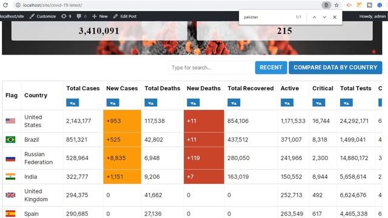The width and height of the screenshot is (388, 218).
Task: Close the find-in-page bar
Action: tap(335, 17)
